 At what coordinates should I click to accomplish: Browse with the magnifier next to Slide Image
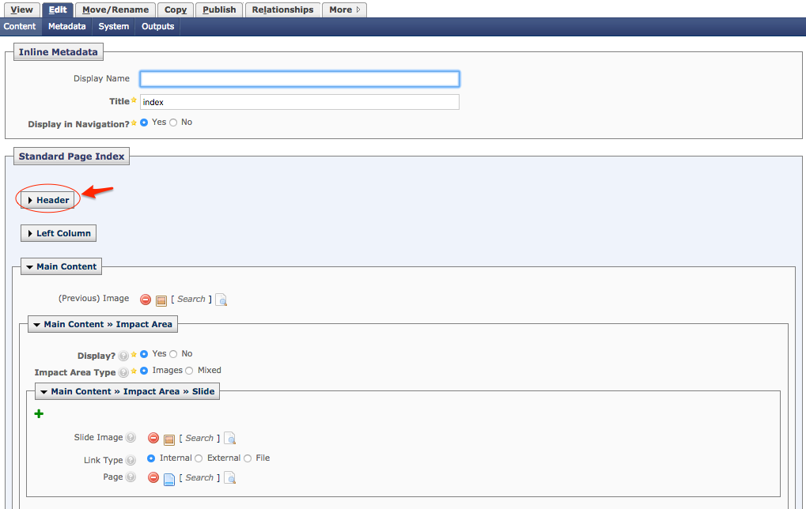[x=229, y=439]
